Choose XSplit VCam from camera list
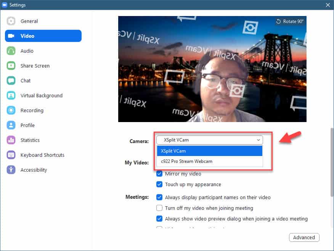Viewport: 334px width, 251px height. tap(210, 151)
